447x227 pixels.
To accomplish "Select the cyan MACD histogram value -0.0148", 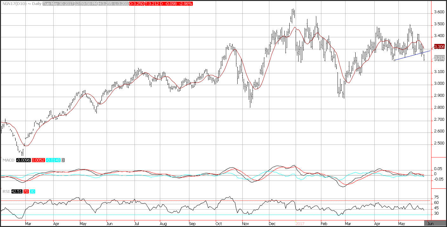I will (x=53, y=160).
